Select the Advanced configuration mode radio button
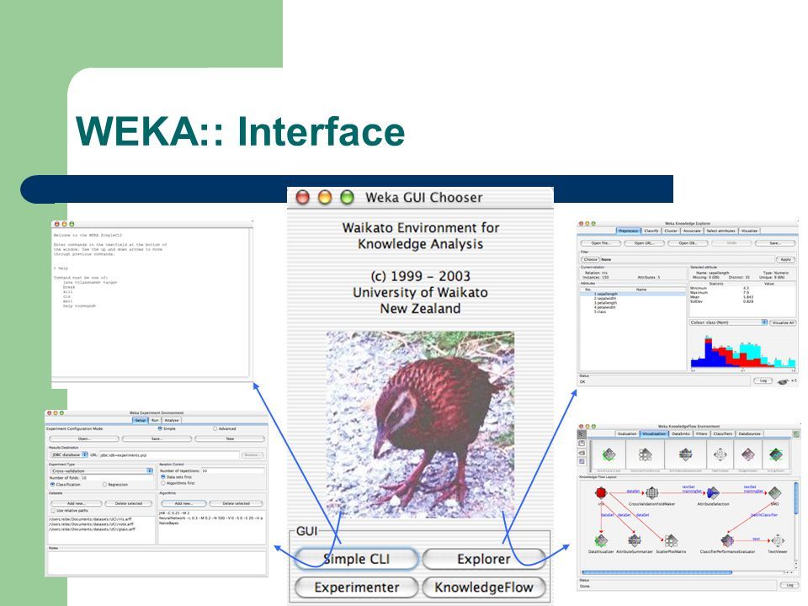The width and height of the screenshot is (808, 606). [x=215, y=428]
